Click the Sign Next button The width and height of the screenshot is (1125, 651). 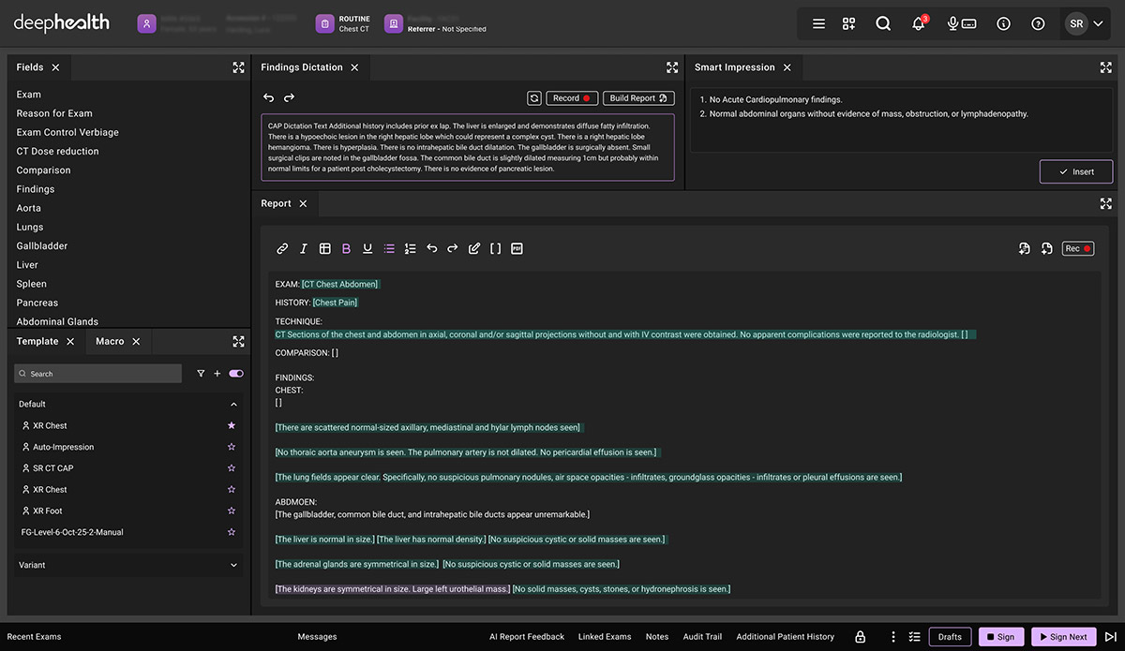click(1063, 637)
